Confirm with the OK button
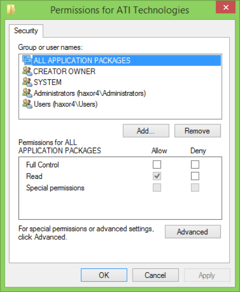This screenshot has height=292, width=240. tap(104, 275)
